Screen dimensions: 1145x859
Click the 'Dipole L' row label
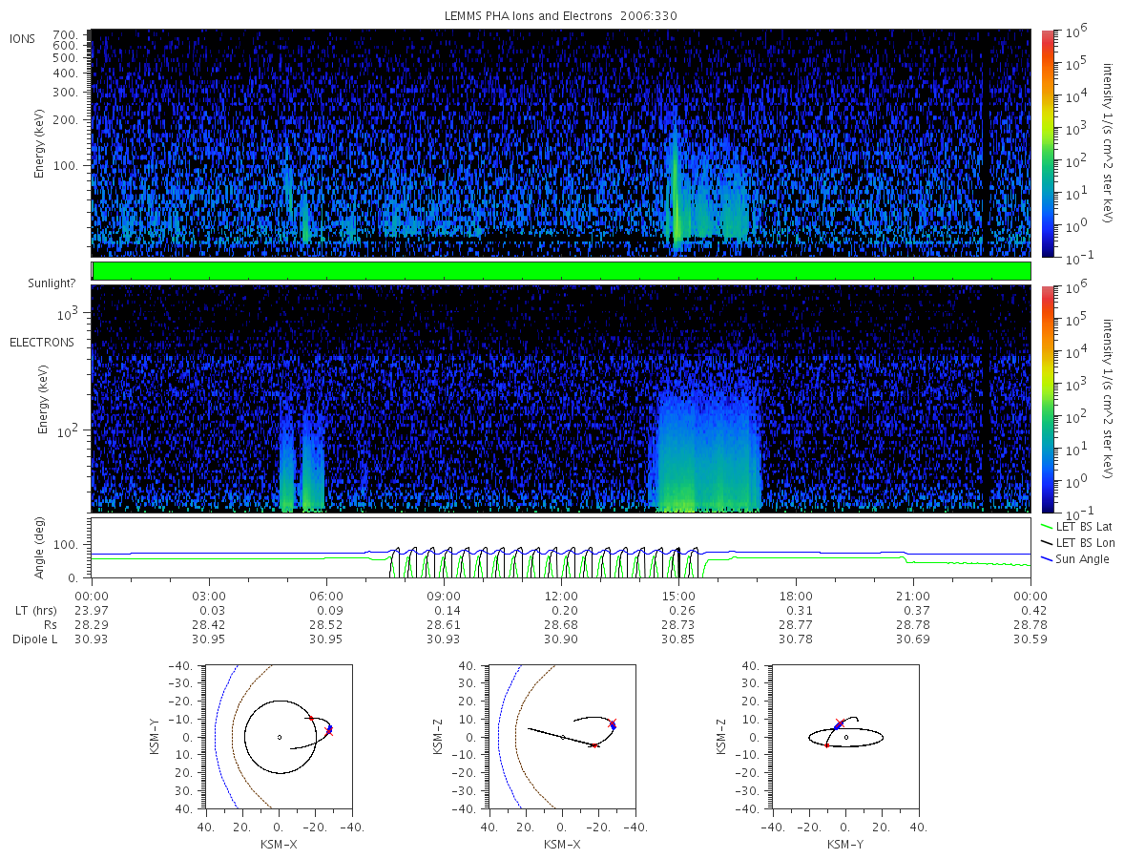(x=34, y=639)
